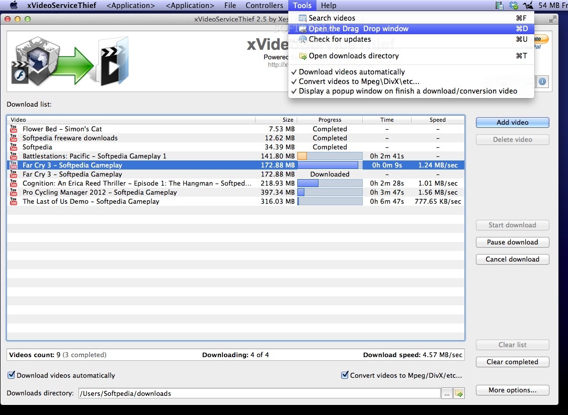Click the Battlestations: Pacific orange progress bar

tap(330, 156)
